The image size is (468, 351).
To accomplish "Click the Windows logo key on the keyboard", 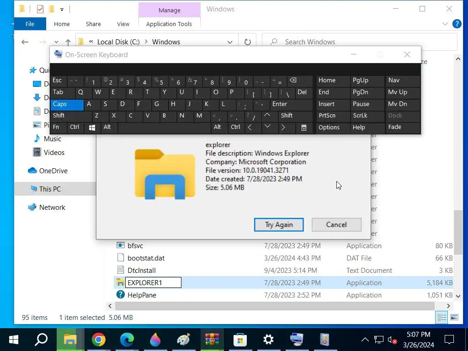I will coord(92,128).
